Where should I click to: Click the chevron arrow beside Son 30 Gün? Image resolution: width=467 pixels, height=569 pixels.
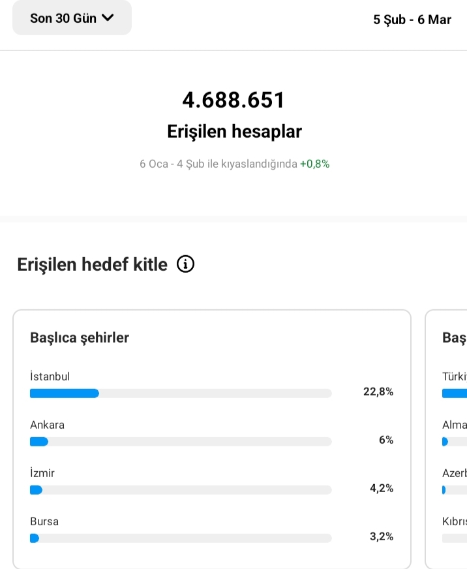point(108,18)
